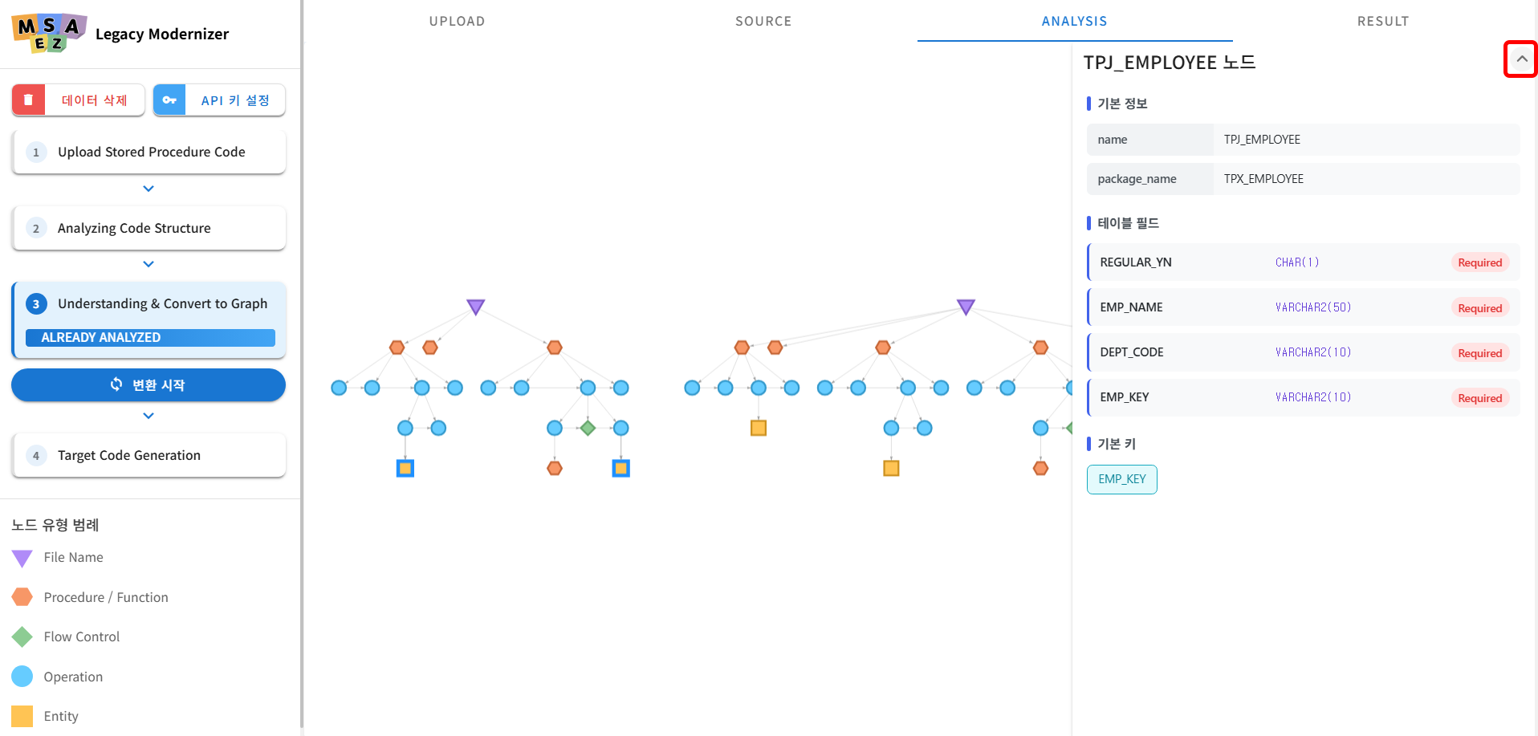Expand chevron below 변환 시작 button

[x=149, y=416]
